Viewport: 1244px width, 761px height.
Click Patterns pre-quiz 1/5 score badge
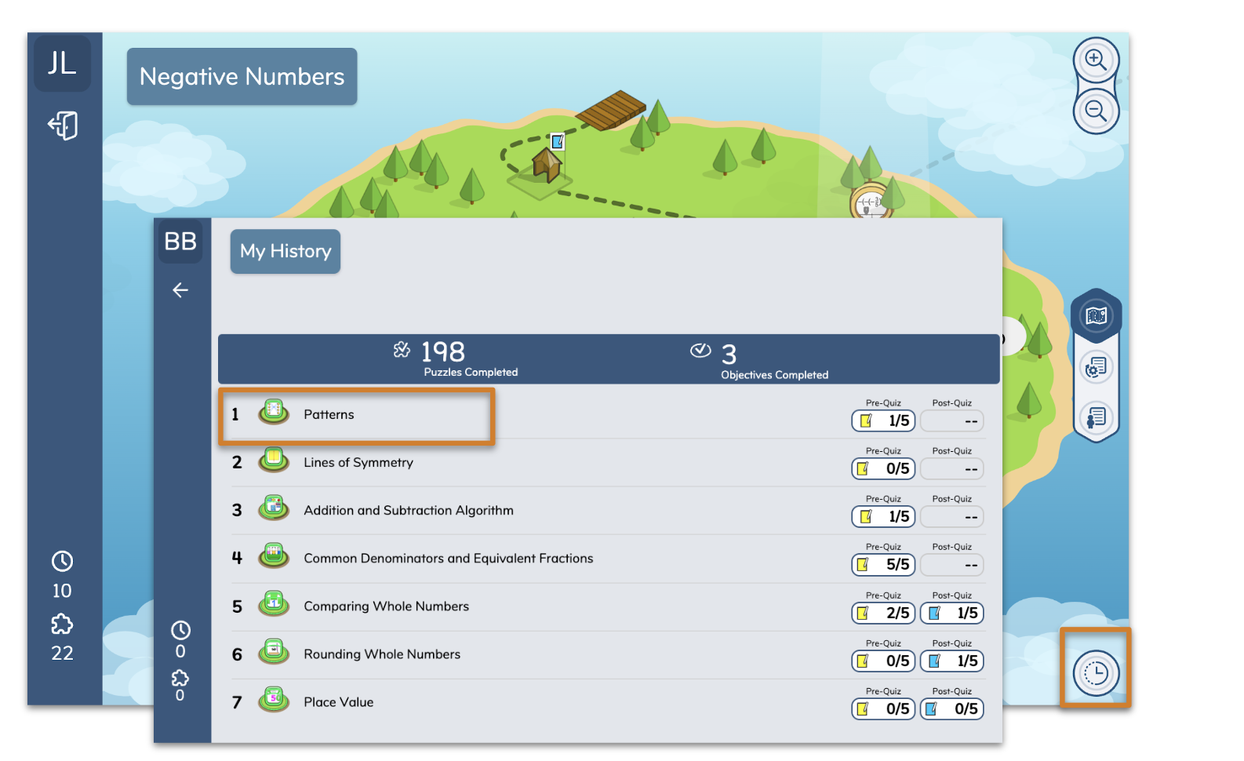[883, 421]
